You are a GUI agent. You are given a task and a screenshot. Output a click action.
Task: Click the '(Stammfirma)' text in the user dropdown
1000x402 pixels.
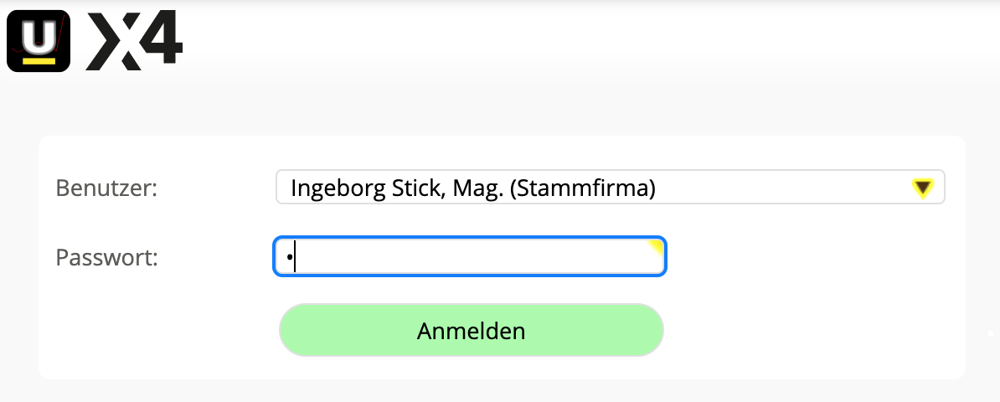pos(581,188)
